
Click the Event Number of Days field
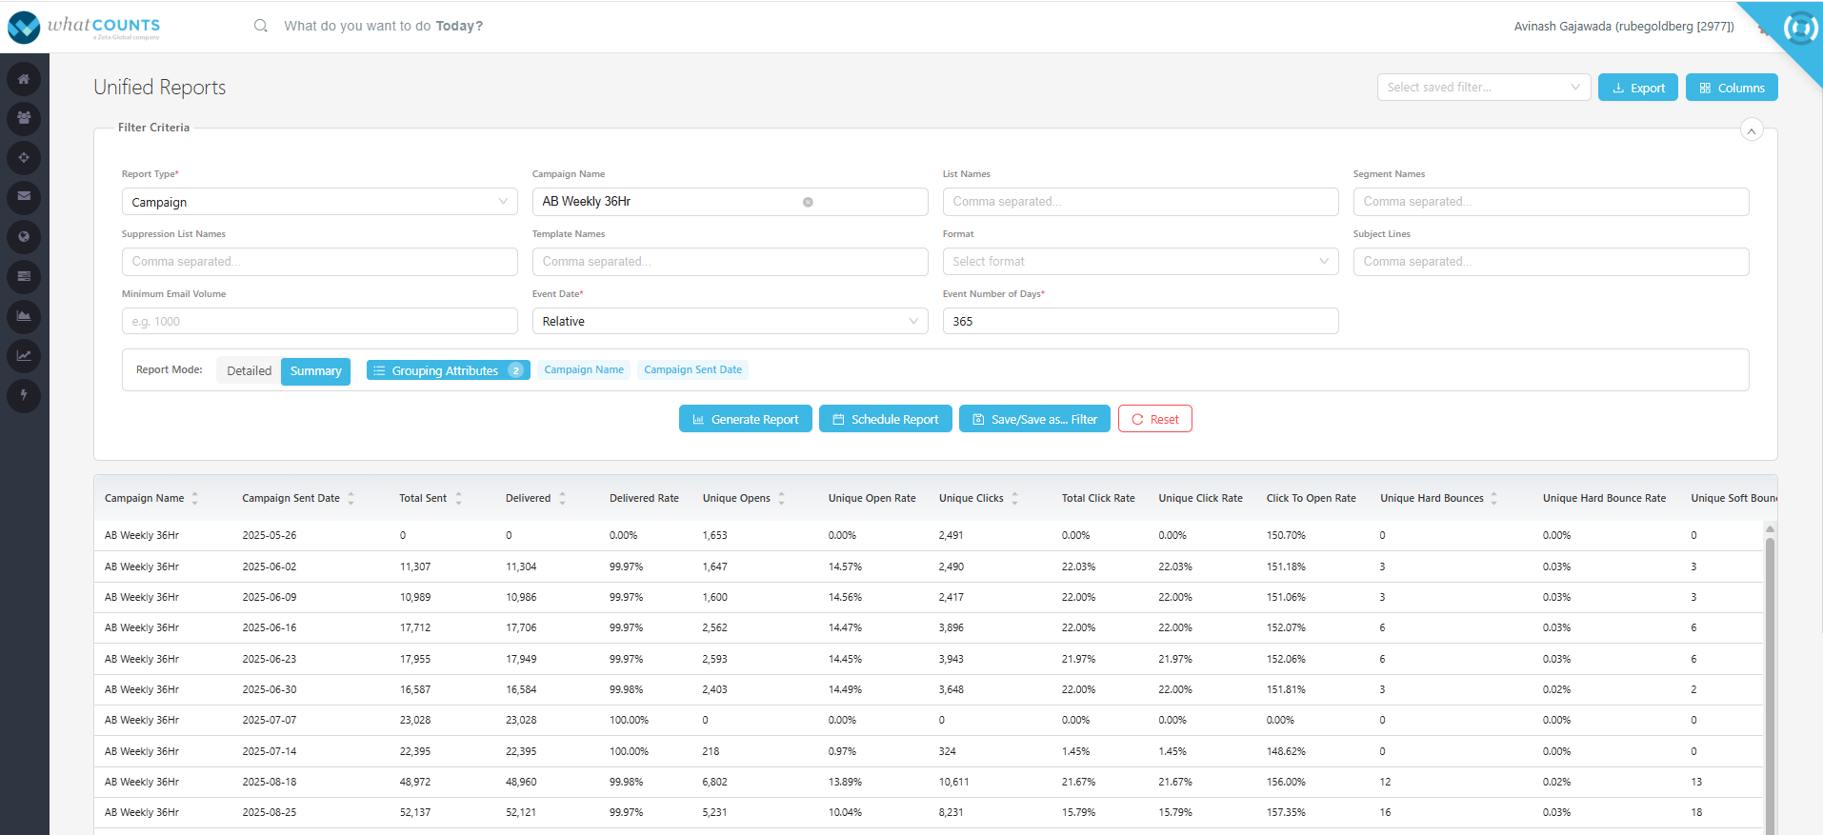click(1140, 321)
